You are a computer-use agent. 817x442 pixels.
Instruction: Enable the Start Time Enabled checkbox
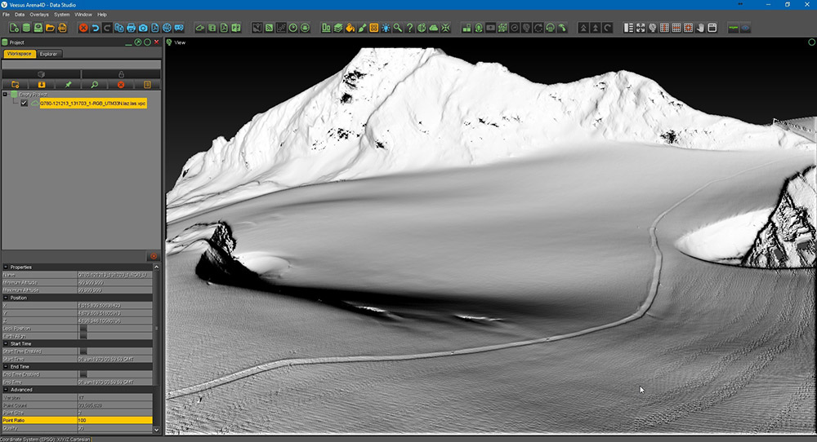(83, 351)
